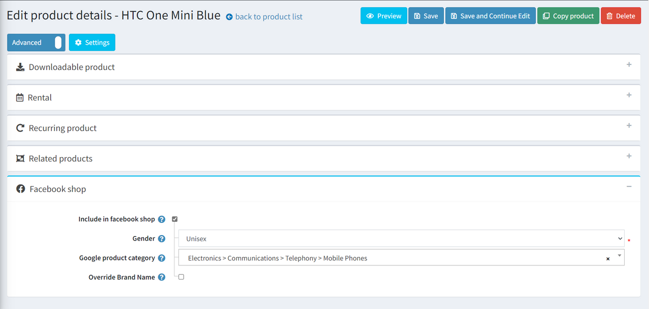Click Downloadable product download icon
The image size is (649, 309).
[x=20, y=67]
